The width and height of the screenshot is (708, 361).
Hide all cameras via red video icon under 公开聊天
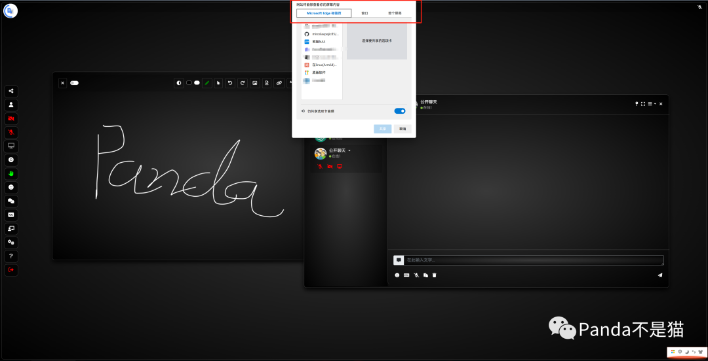330,166
